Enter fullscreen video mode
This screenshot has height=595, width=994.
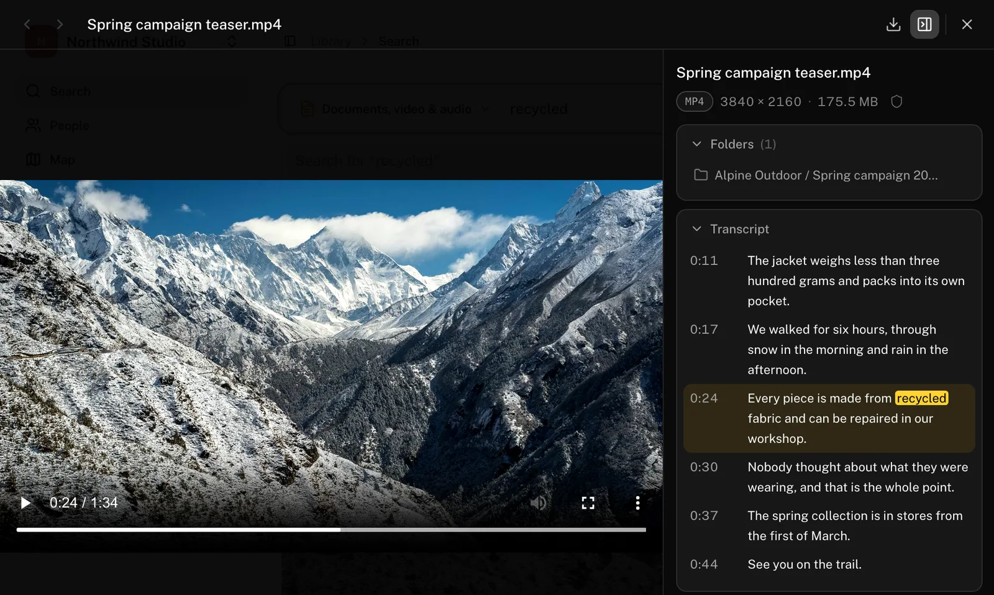588,502
